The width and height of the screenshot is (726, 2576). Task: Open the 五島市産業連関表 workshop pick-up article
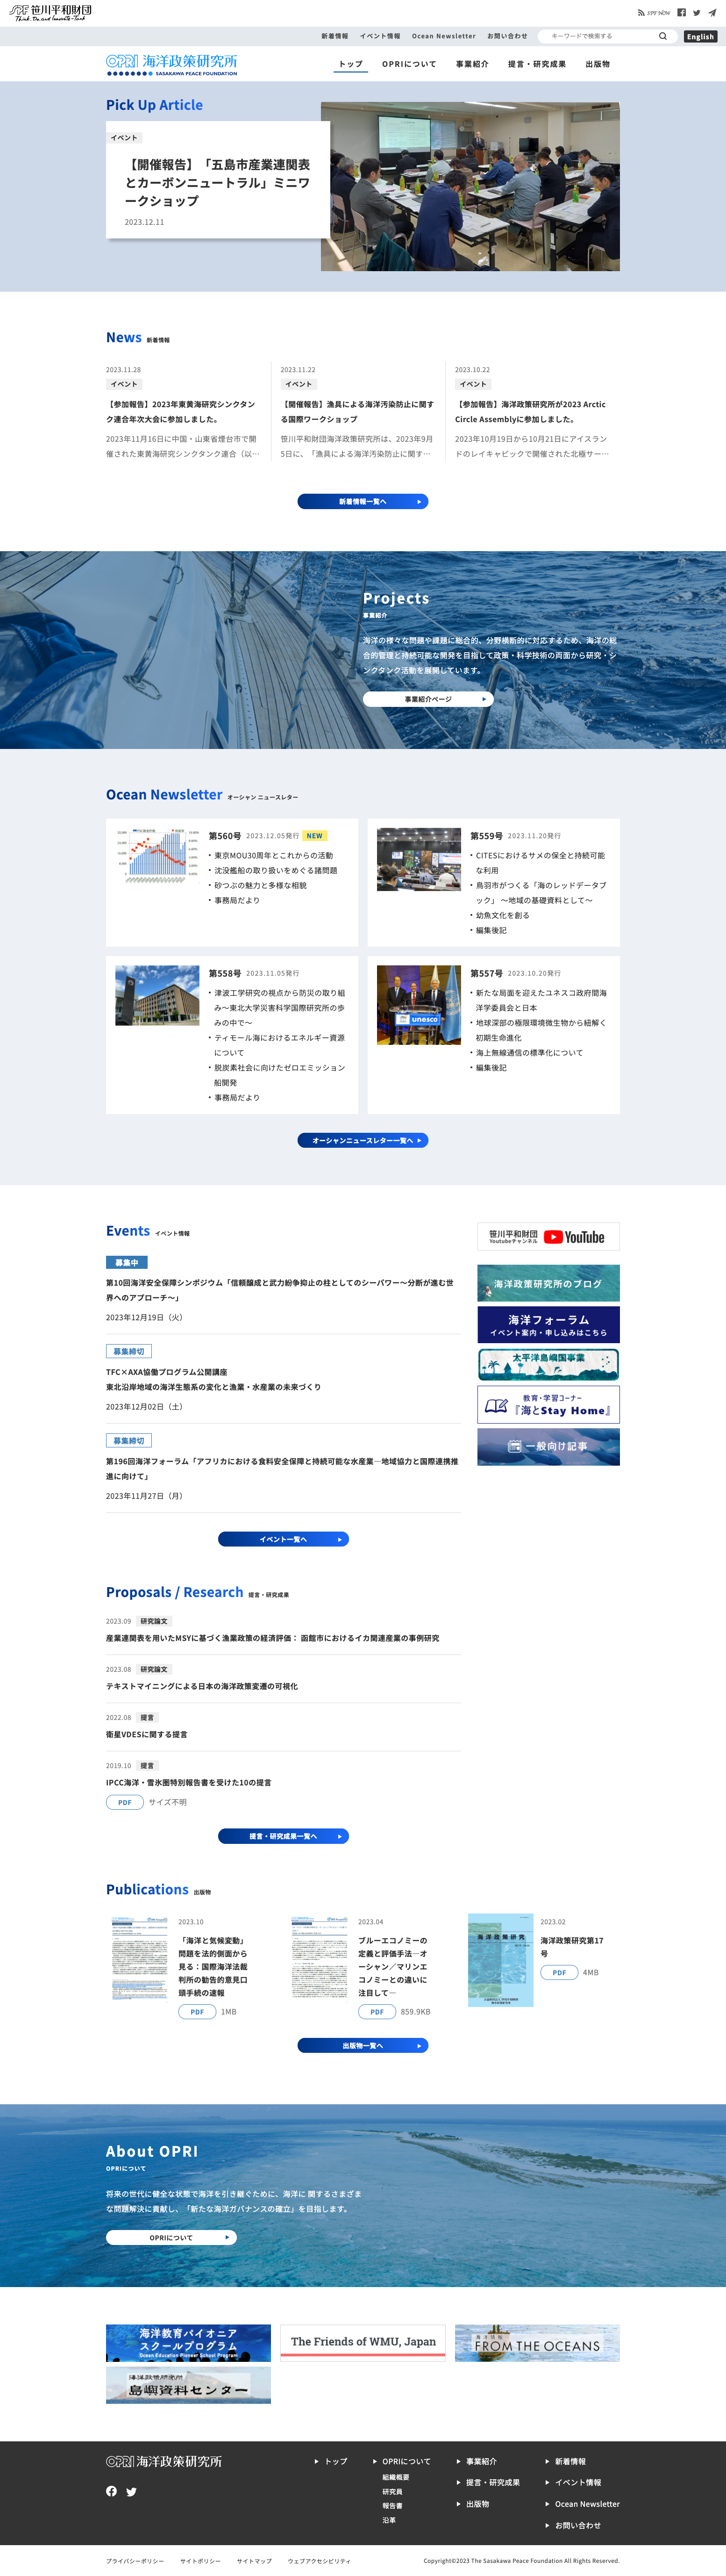tap(218, 182)
